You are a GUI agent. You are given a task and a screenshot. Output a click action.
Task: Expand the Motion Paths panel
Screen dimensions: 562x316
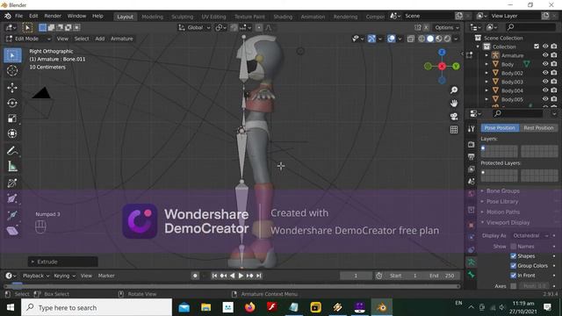(503, 212)
